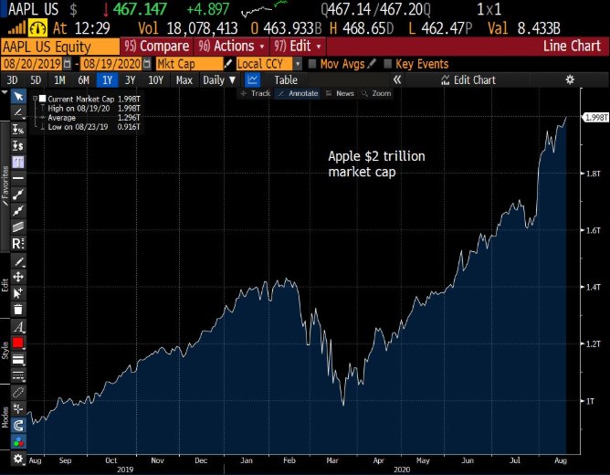Open the Daily periodicity dropdown
Viewport: 610px width, 475px height.
(219, 80)
